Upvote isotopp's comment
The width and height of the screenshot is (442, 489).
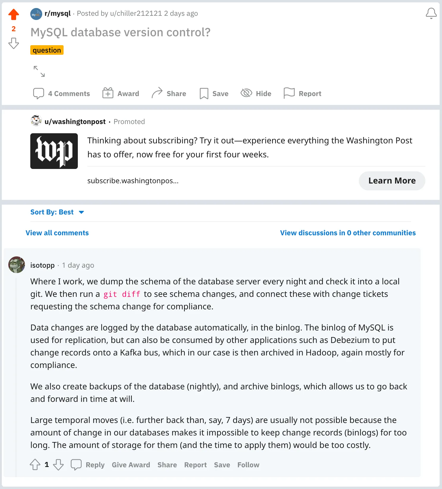(35, 464)
